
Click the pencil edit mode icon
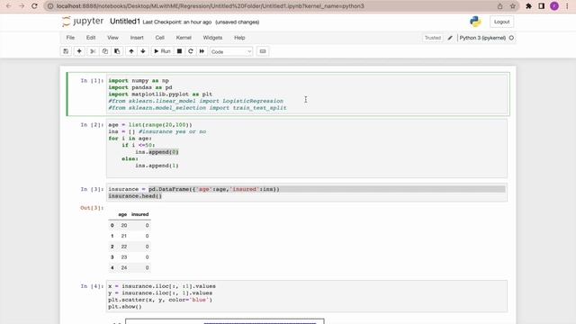[450, 38]
